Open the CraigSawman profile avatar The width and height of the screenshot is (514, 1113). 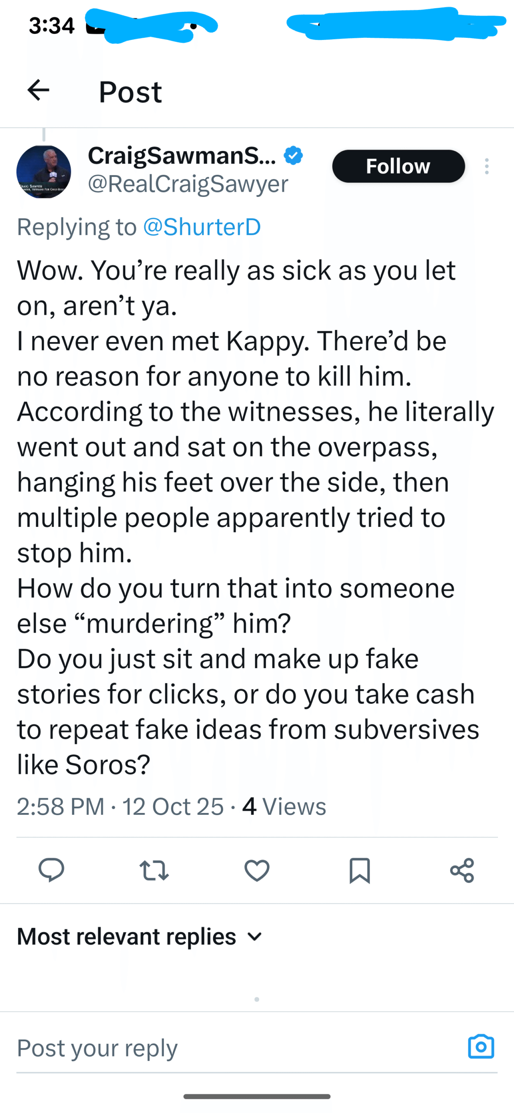(x=43, y=172)
